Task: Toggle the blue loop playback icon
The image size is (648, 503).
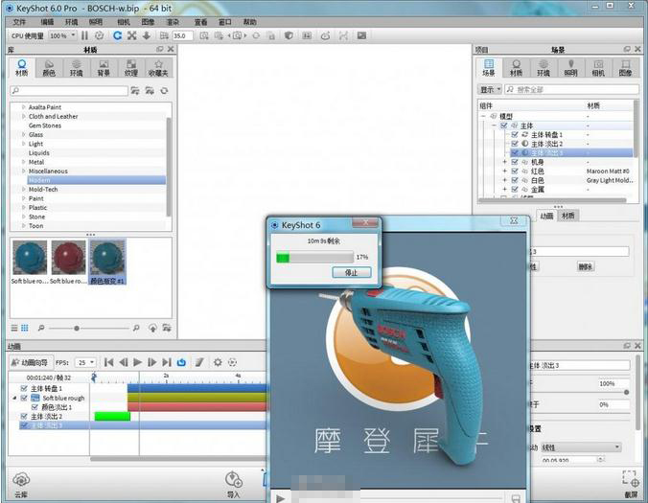Action: [181, 362]
